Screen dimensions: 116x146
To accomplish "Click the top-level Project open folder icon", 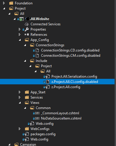I will click(11, 8).
